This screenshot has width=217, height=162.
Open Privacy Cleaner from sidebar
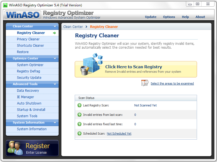point(32,39)
